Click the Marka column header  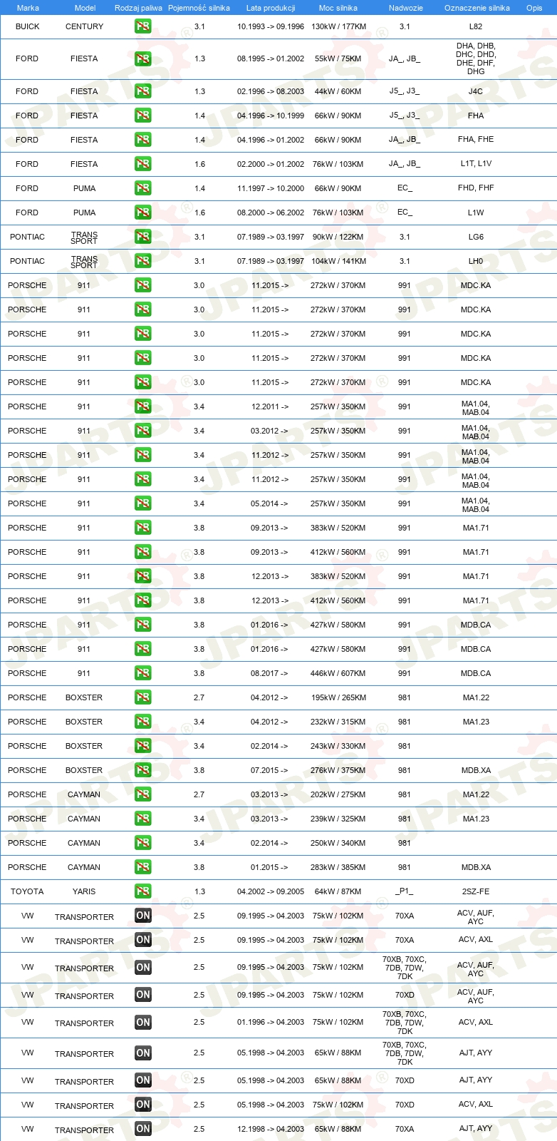coord(27,8)
